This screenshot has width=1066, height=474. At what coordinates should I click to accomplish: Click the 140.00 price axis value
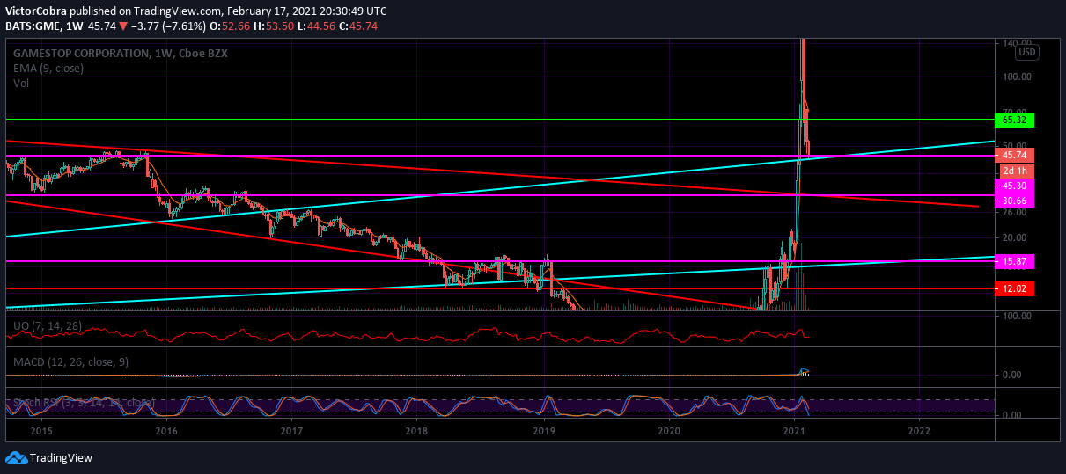point(1015,43)
